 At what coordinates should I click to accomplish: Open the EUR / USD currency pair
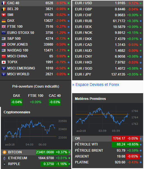[x=108, y=3]
